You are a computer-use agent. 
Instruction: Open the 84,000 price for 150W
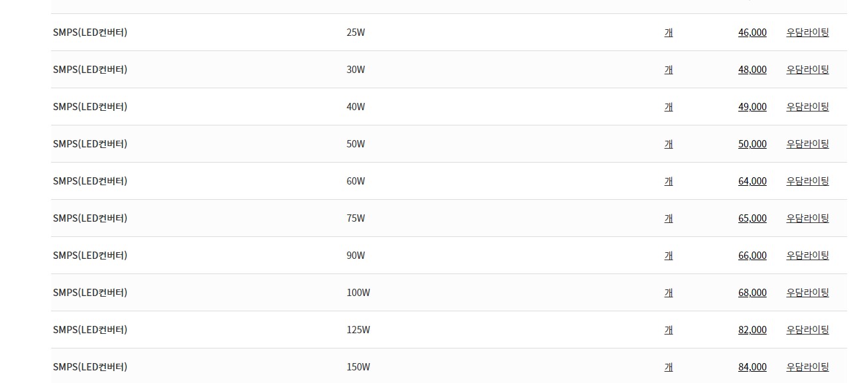tap(752, 367)
